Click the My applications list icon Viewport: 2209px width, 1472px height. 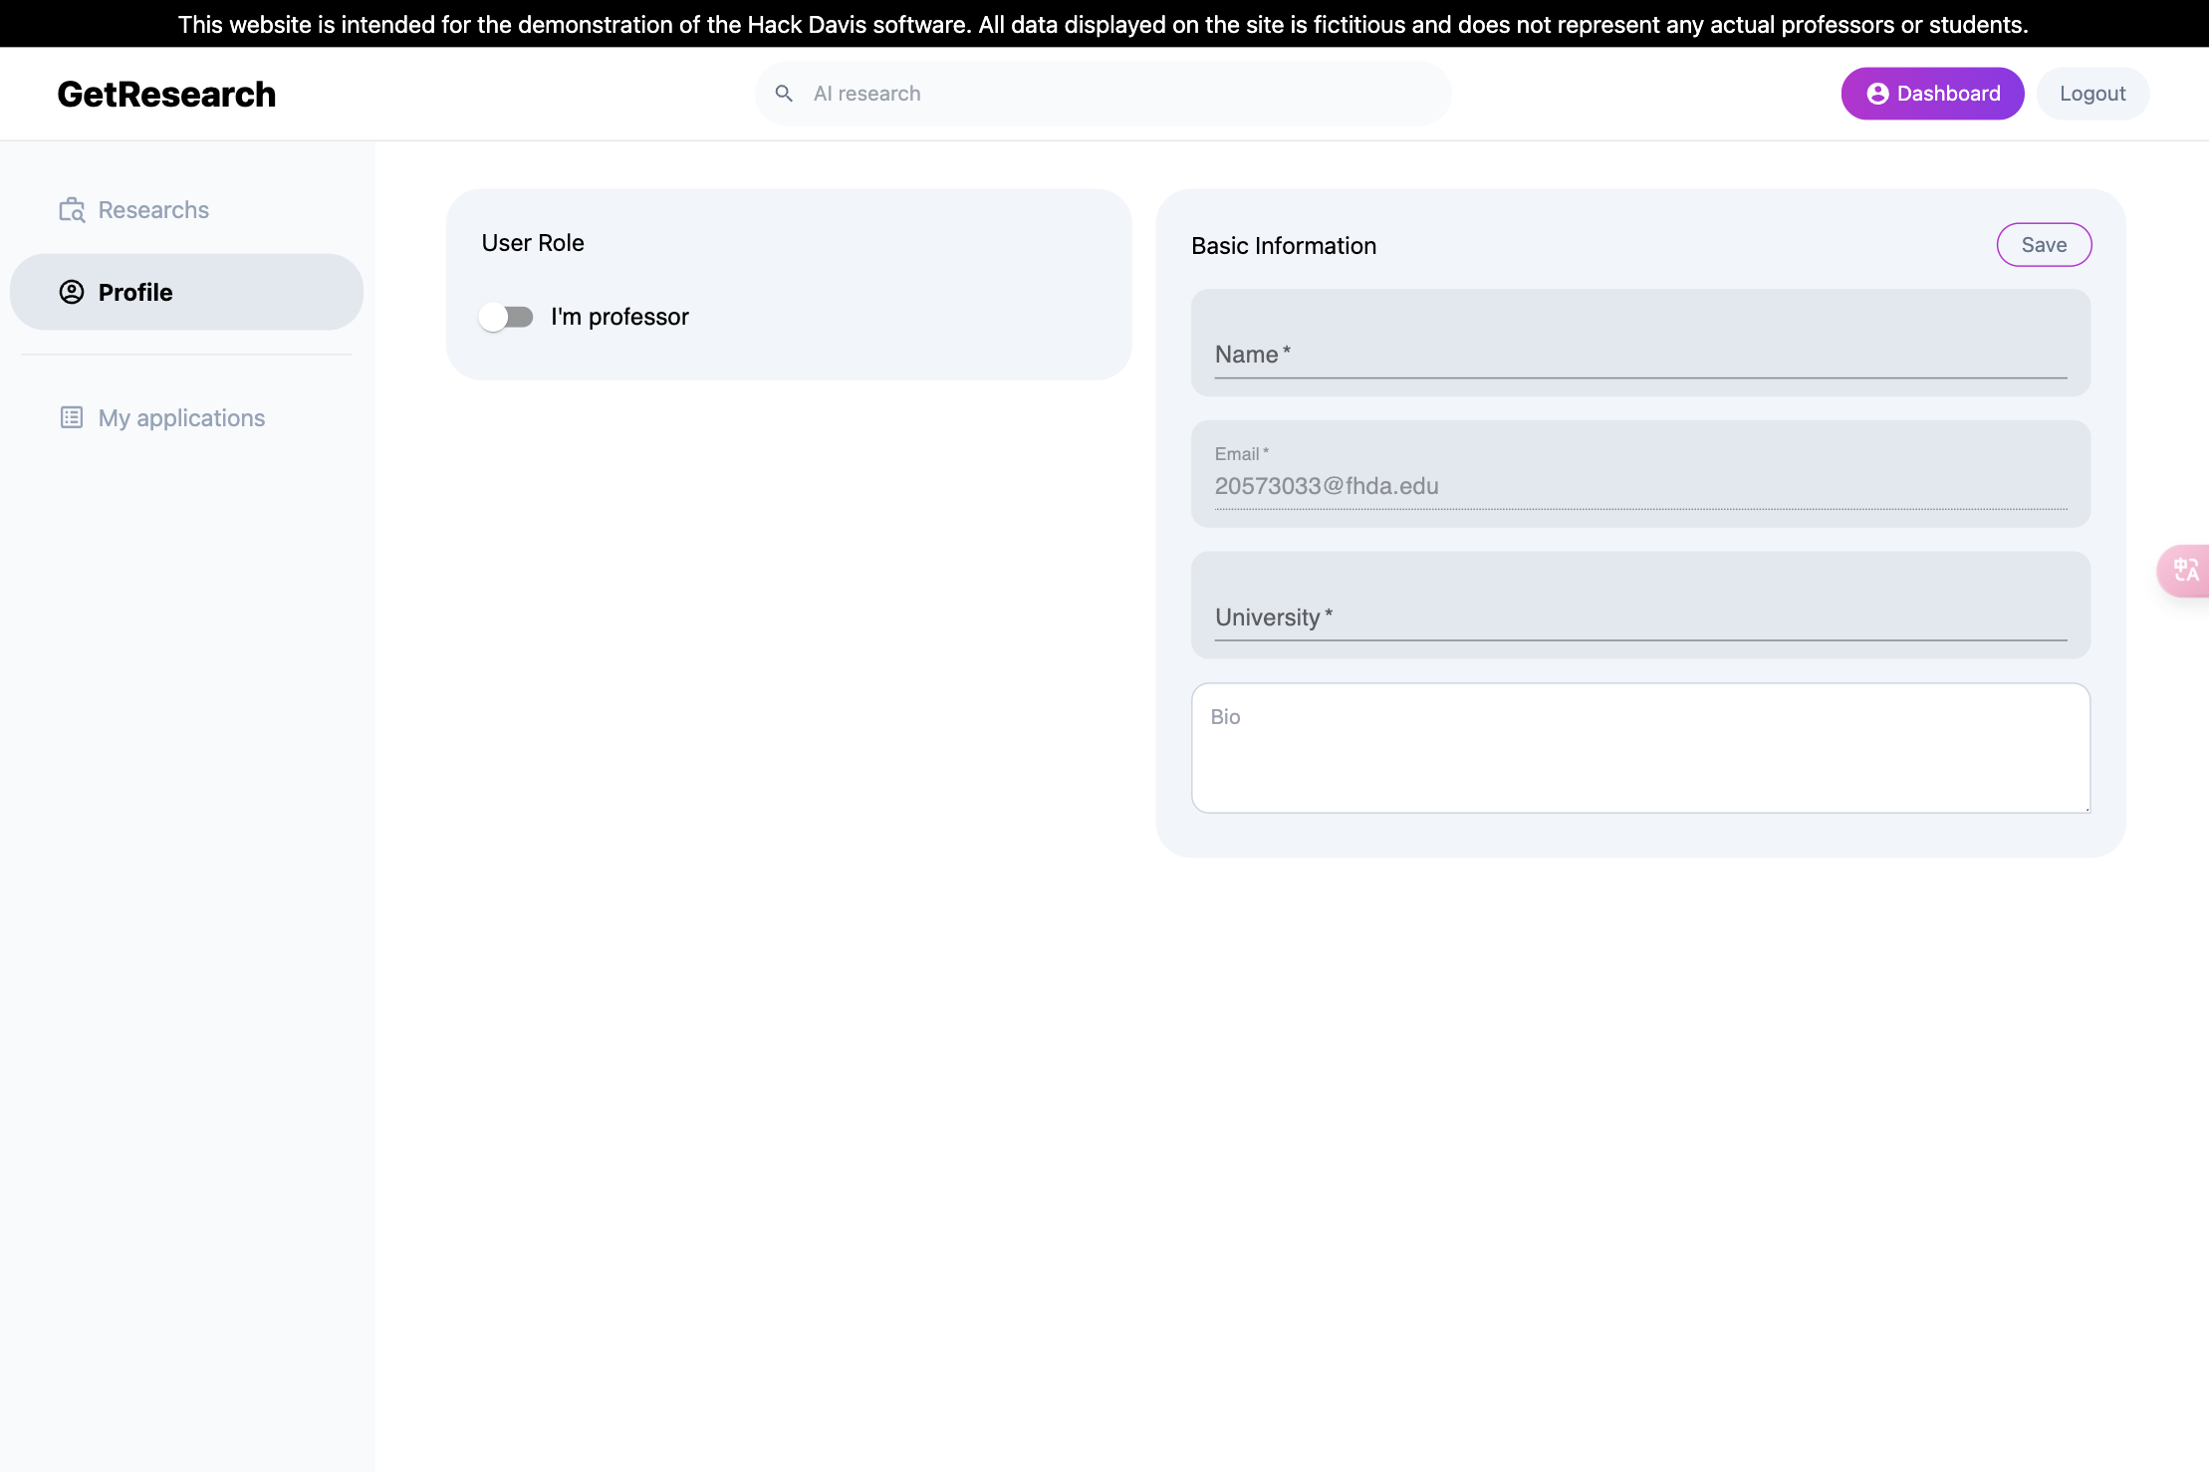pos(72,417)
